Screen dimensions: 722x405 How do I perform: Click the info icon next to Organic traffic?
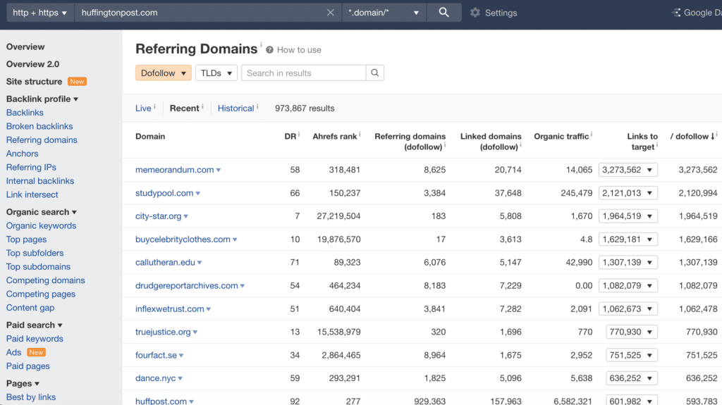pos(592,134)
